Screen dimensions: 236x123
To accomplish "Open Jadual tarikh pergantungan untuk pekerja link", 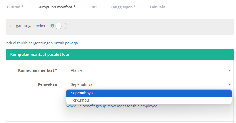I will click(42, 43).
